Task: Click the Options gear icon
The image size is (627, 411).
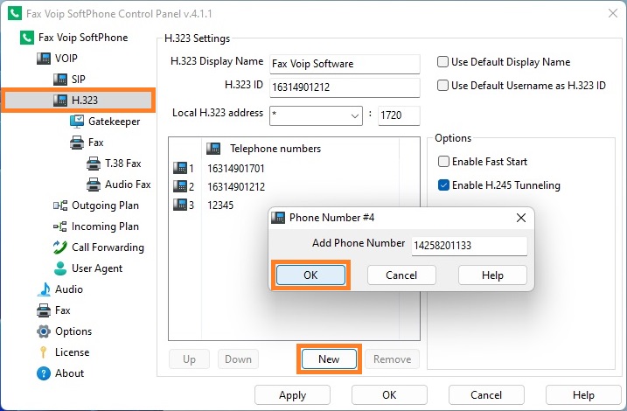Action: pyautogui.click(x=44, y=331)
